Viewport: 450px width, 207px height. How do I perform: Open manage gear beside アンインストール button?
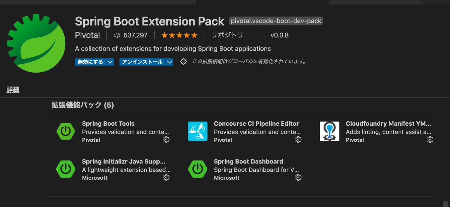(x=183, y=62)
